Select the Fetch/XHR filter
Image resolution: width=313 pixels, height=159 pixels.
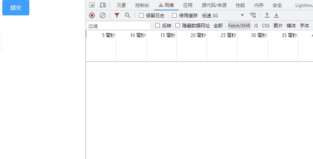click(x=239, y=26)
